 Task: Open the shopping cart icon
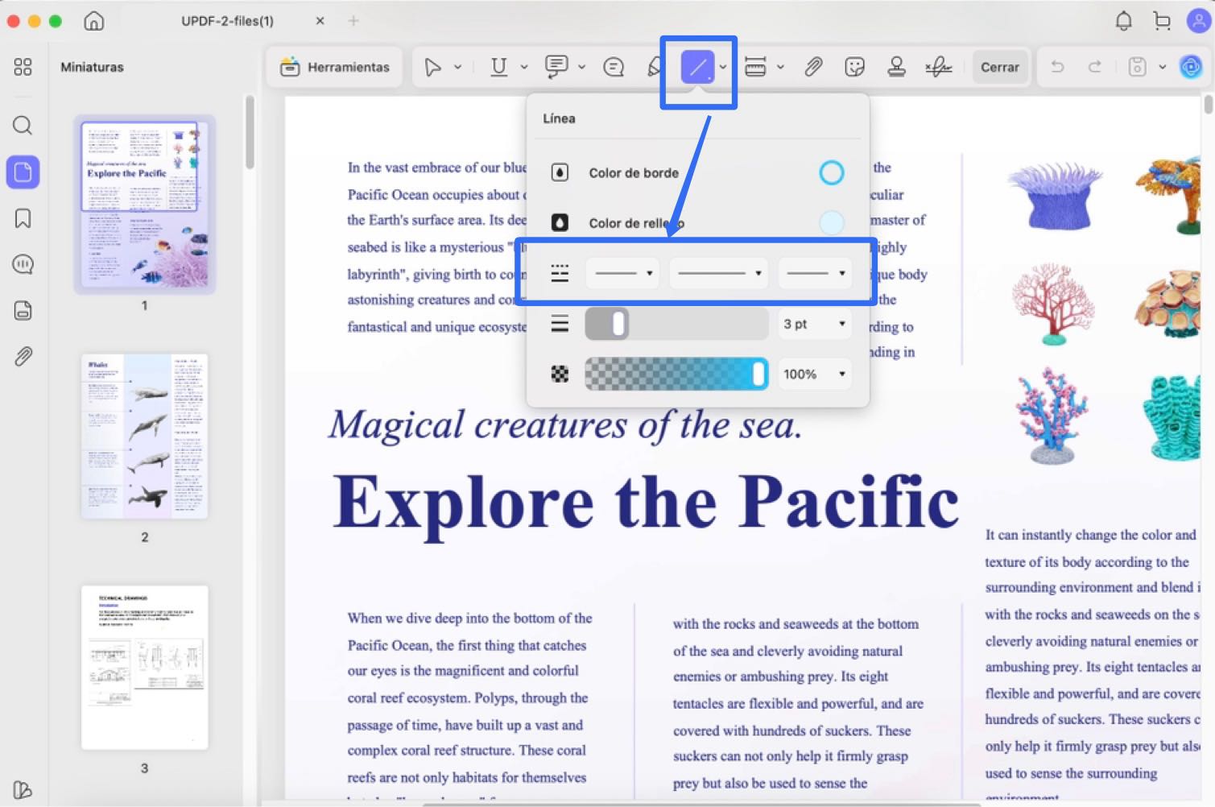1162,21
